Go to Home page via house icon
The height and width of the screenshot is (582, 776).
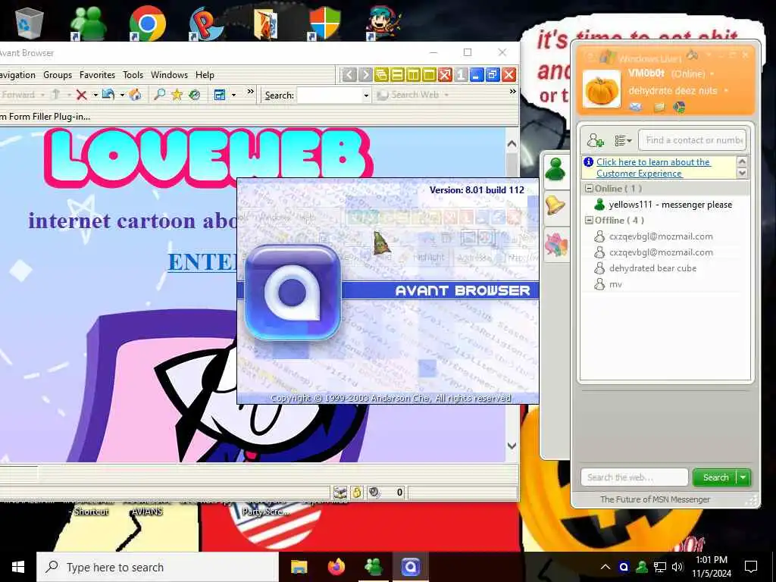135,95
